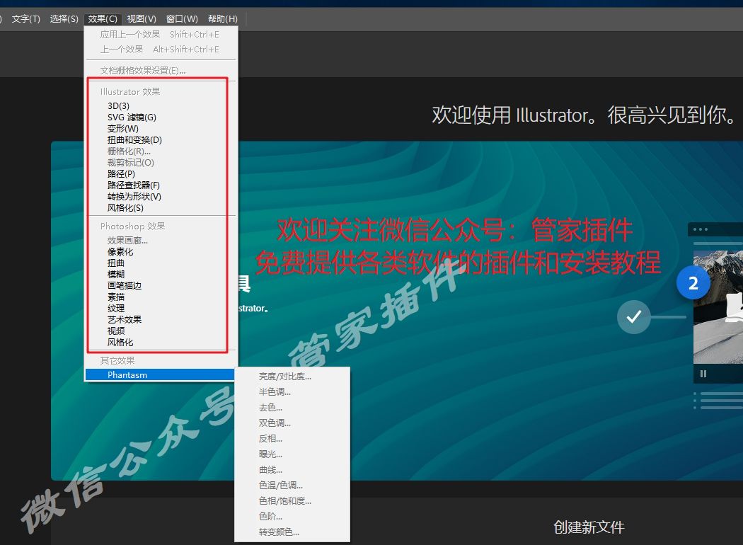The height and width of the screenshot is (545, 743).
Task: Expand the 变形(W) submenu
Action: coord(161,128)
